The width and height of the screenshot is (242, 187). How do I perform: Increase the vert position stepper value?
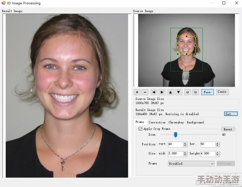coord(185,143)
